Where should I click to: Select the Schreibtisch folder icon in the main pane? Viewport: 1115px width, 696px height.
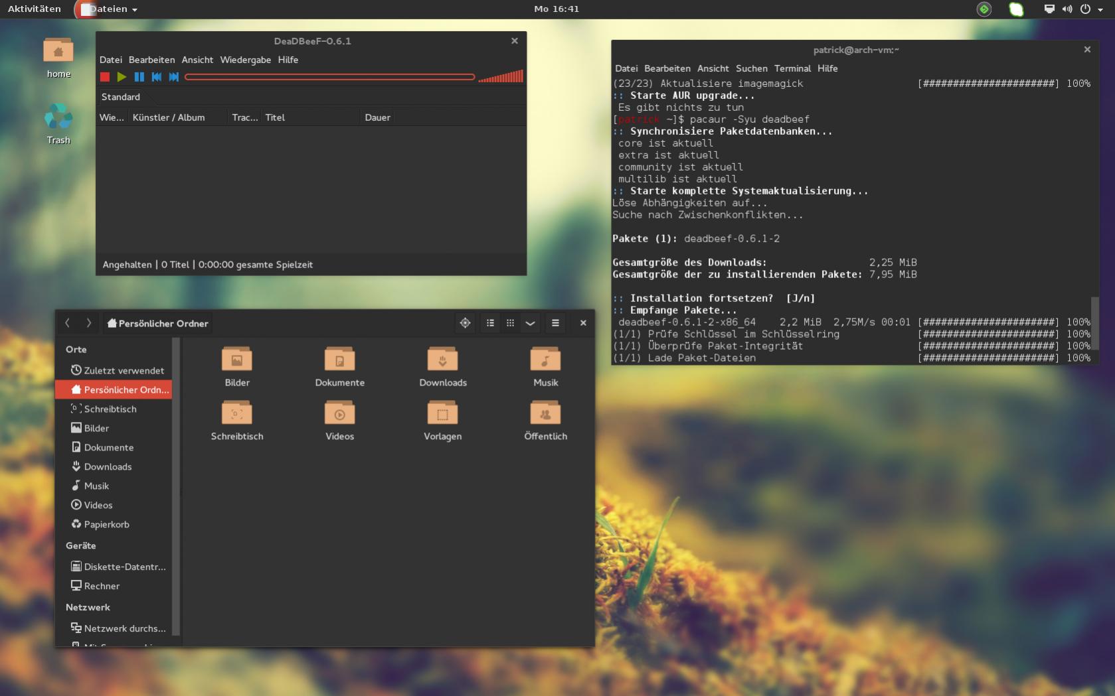click(237, 413)
